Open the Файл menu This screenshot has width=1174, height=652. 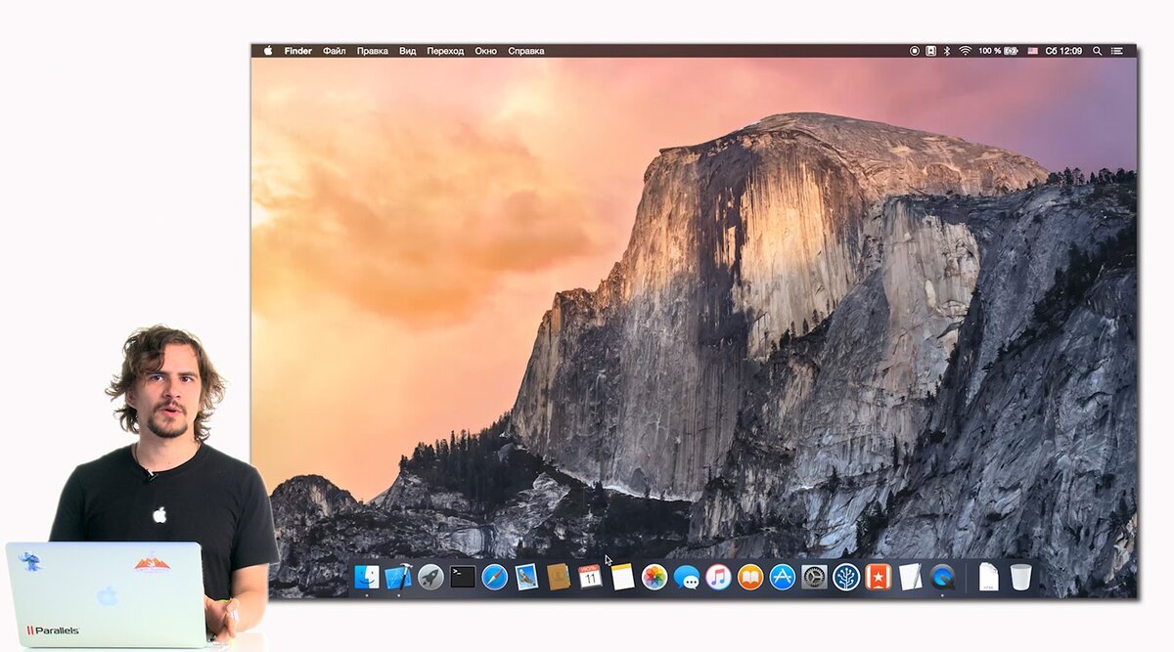(335, 51)
